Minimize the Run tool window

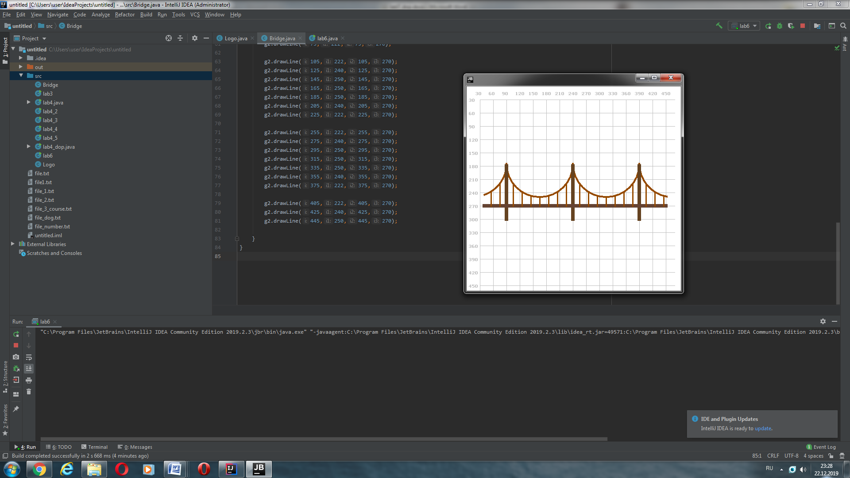(x=835, y=322)
